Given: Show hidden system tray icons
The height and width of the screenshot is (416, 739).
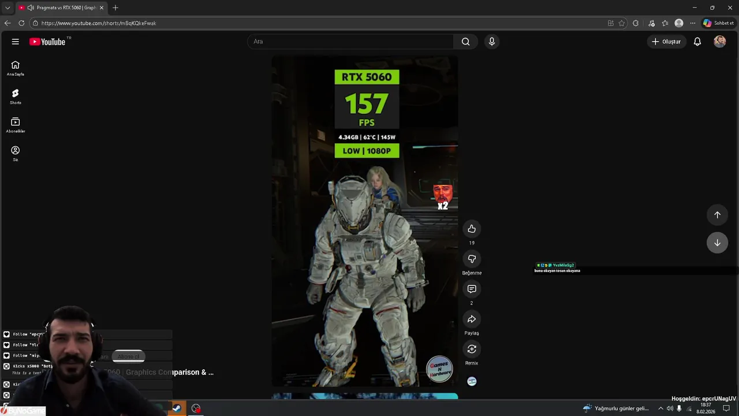Looking at the screenshot, I should coord(660,408).
